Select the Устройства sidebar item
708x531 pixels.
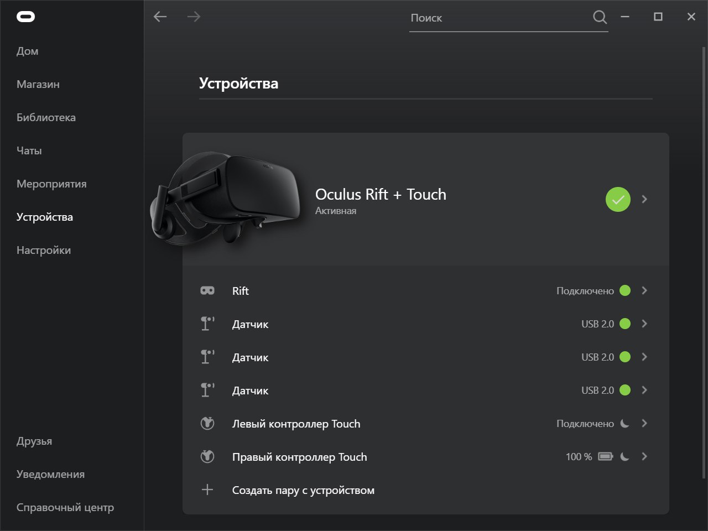tap(45, 217)
